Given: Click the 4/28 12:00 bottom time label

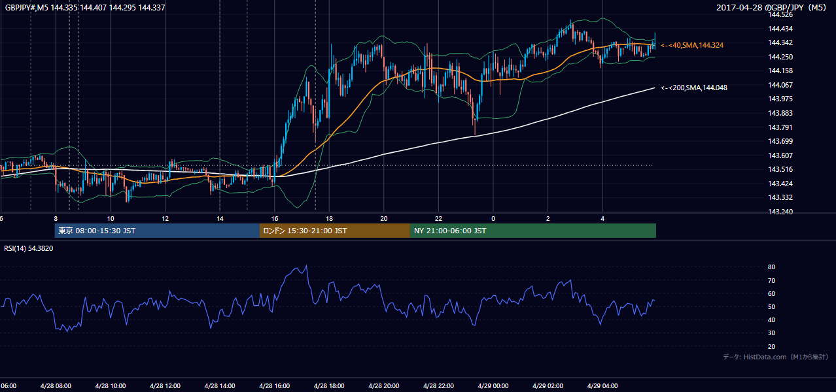Looking at the screenshot, I should 165,385.
